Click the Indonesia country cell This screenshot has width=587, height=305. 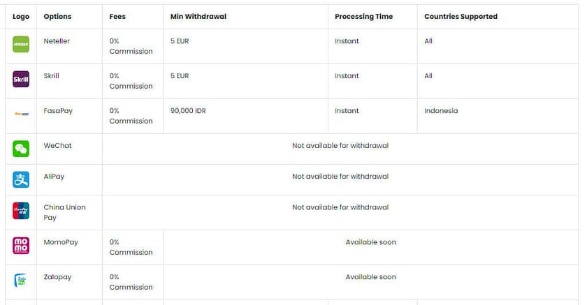tap(441, 111)
